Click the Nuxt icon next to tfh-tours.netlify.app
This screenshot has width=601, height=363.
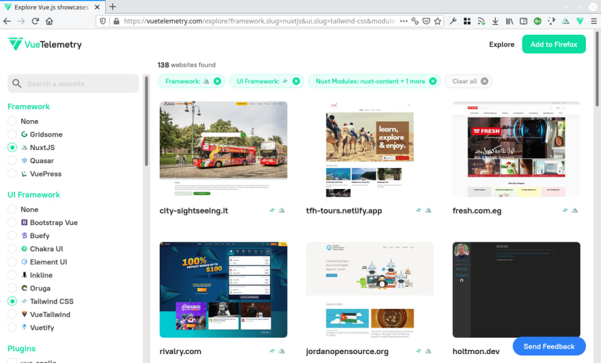tap(428, 210)
